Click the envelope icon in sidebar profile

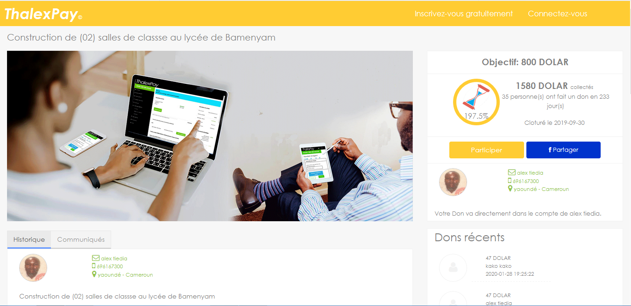coord(511,173)
